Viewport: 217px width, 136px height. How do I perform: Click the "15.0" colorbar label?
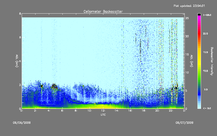[x=205, y=52]
